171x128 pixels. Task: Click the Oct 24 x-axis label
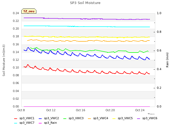(x=140, y=110)
